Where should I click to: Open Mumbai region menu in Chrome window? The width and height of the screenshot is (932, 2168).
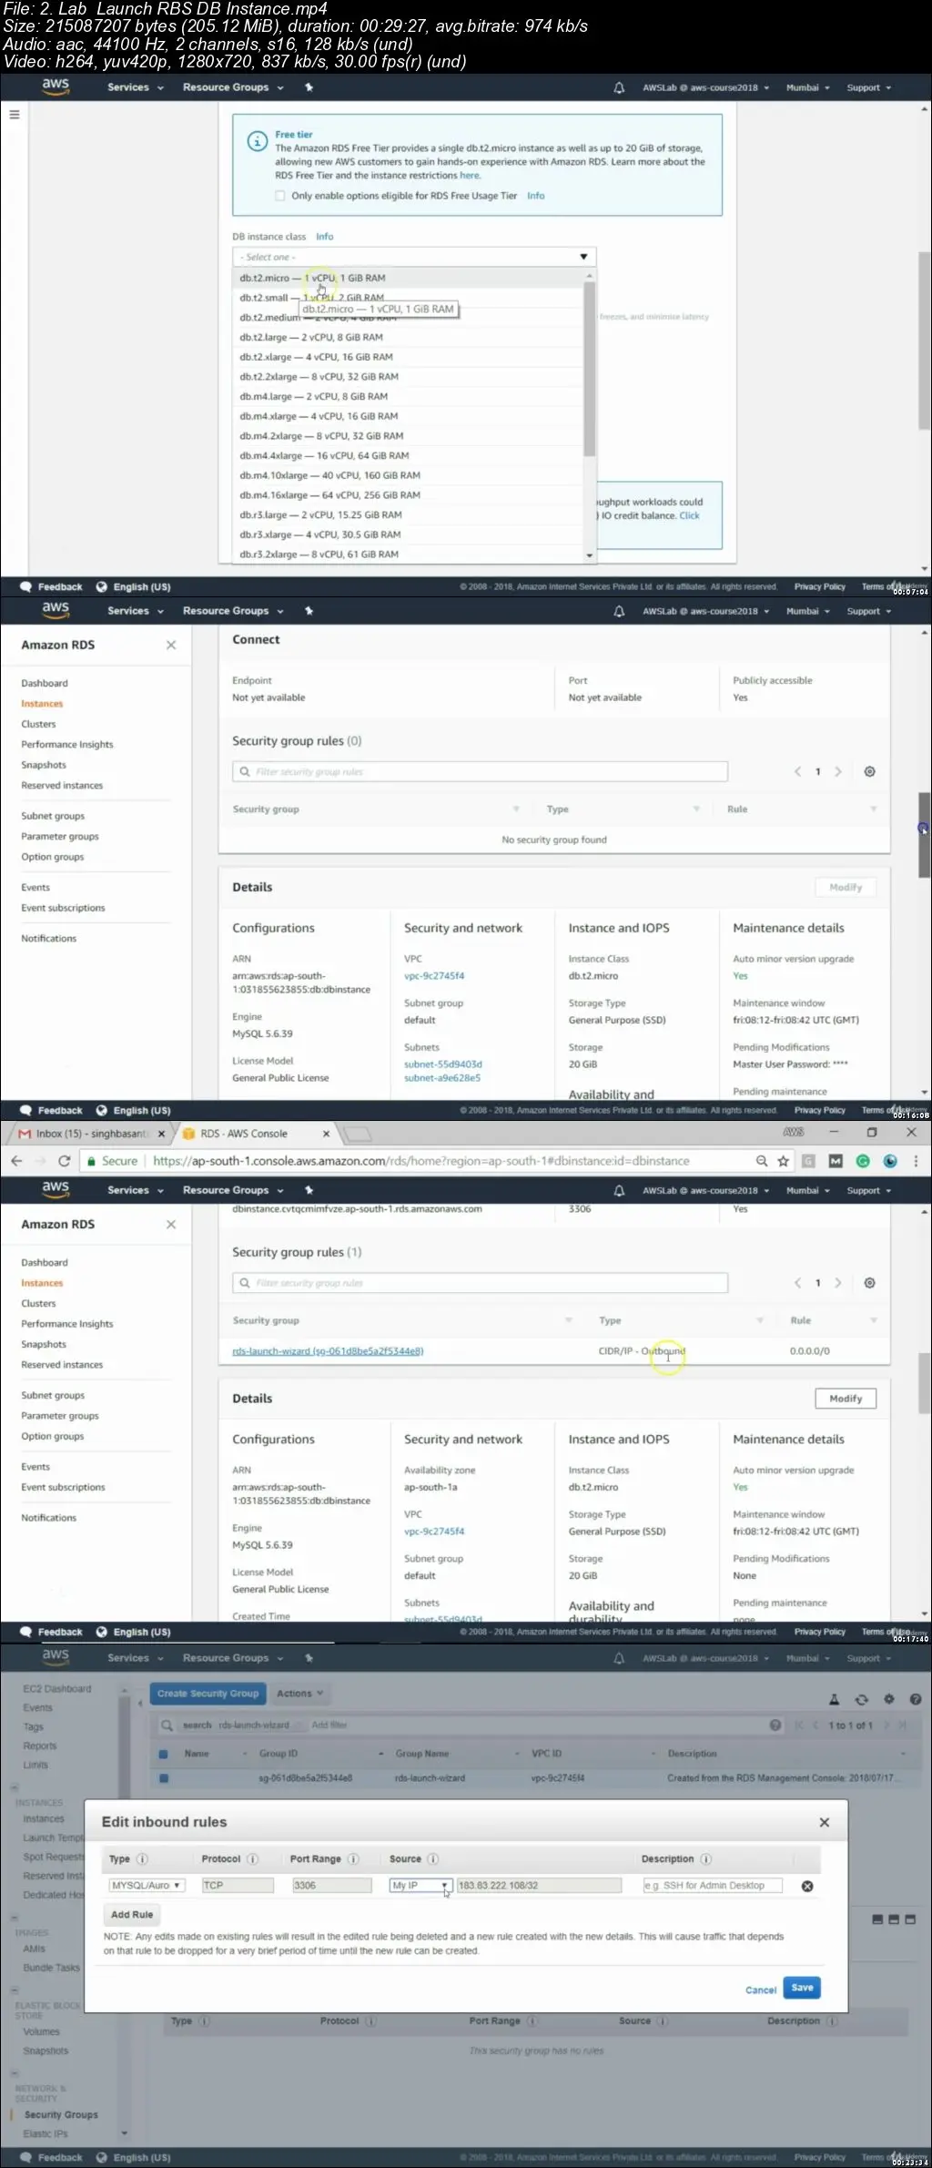808,1190
